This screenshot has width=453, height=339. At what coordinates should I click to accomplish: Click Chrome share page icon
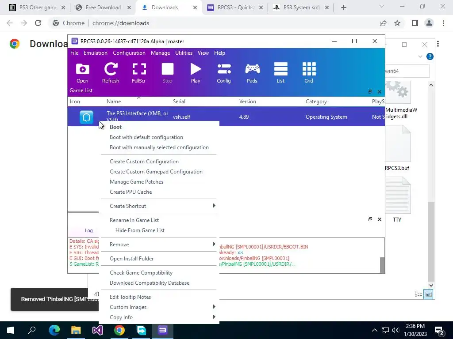tap(383, 23)
